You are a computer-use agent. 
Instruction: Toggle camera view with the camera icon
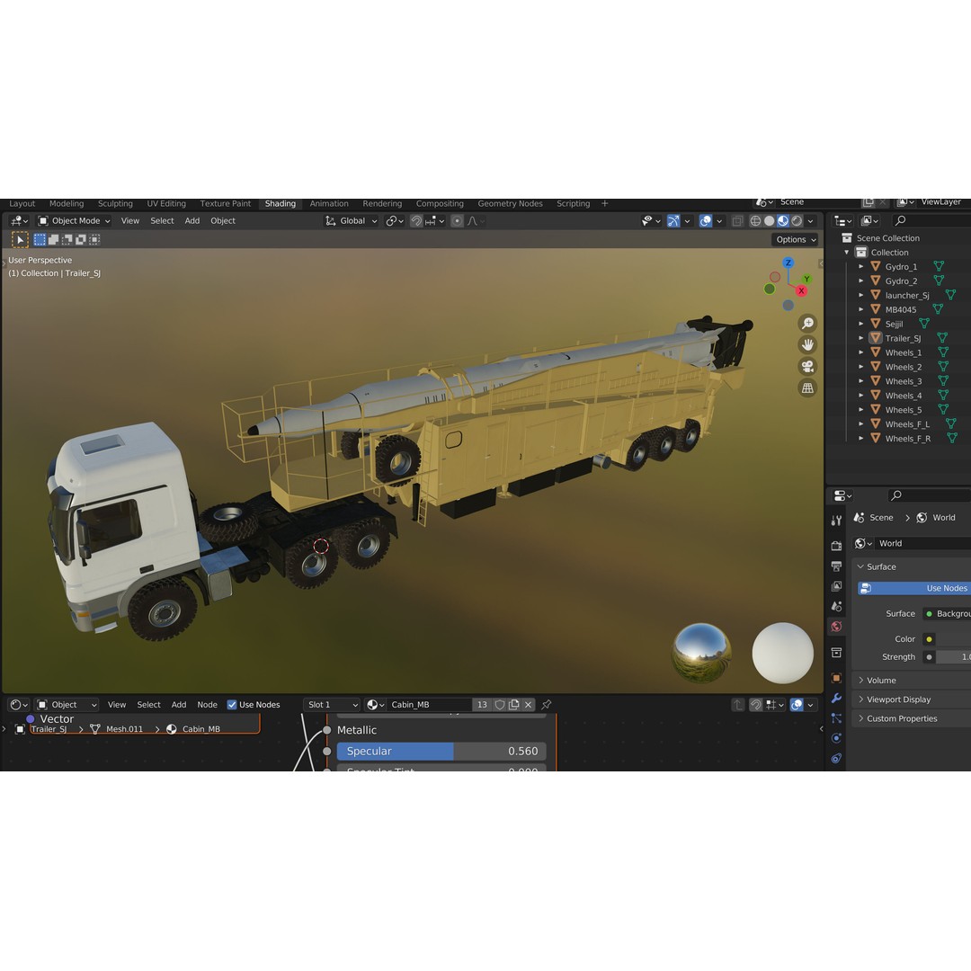point(807,367)
